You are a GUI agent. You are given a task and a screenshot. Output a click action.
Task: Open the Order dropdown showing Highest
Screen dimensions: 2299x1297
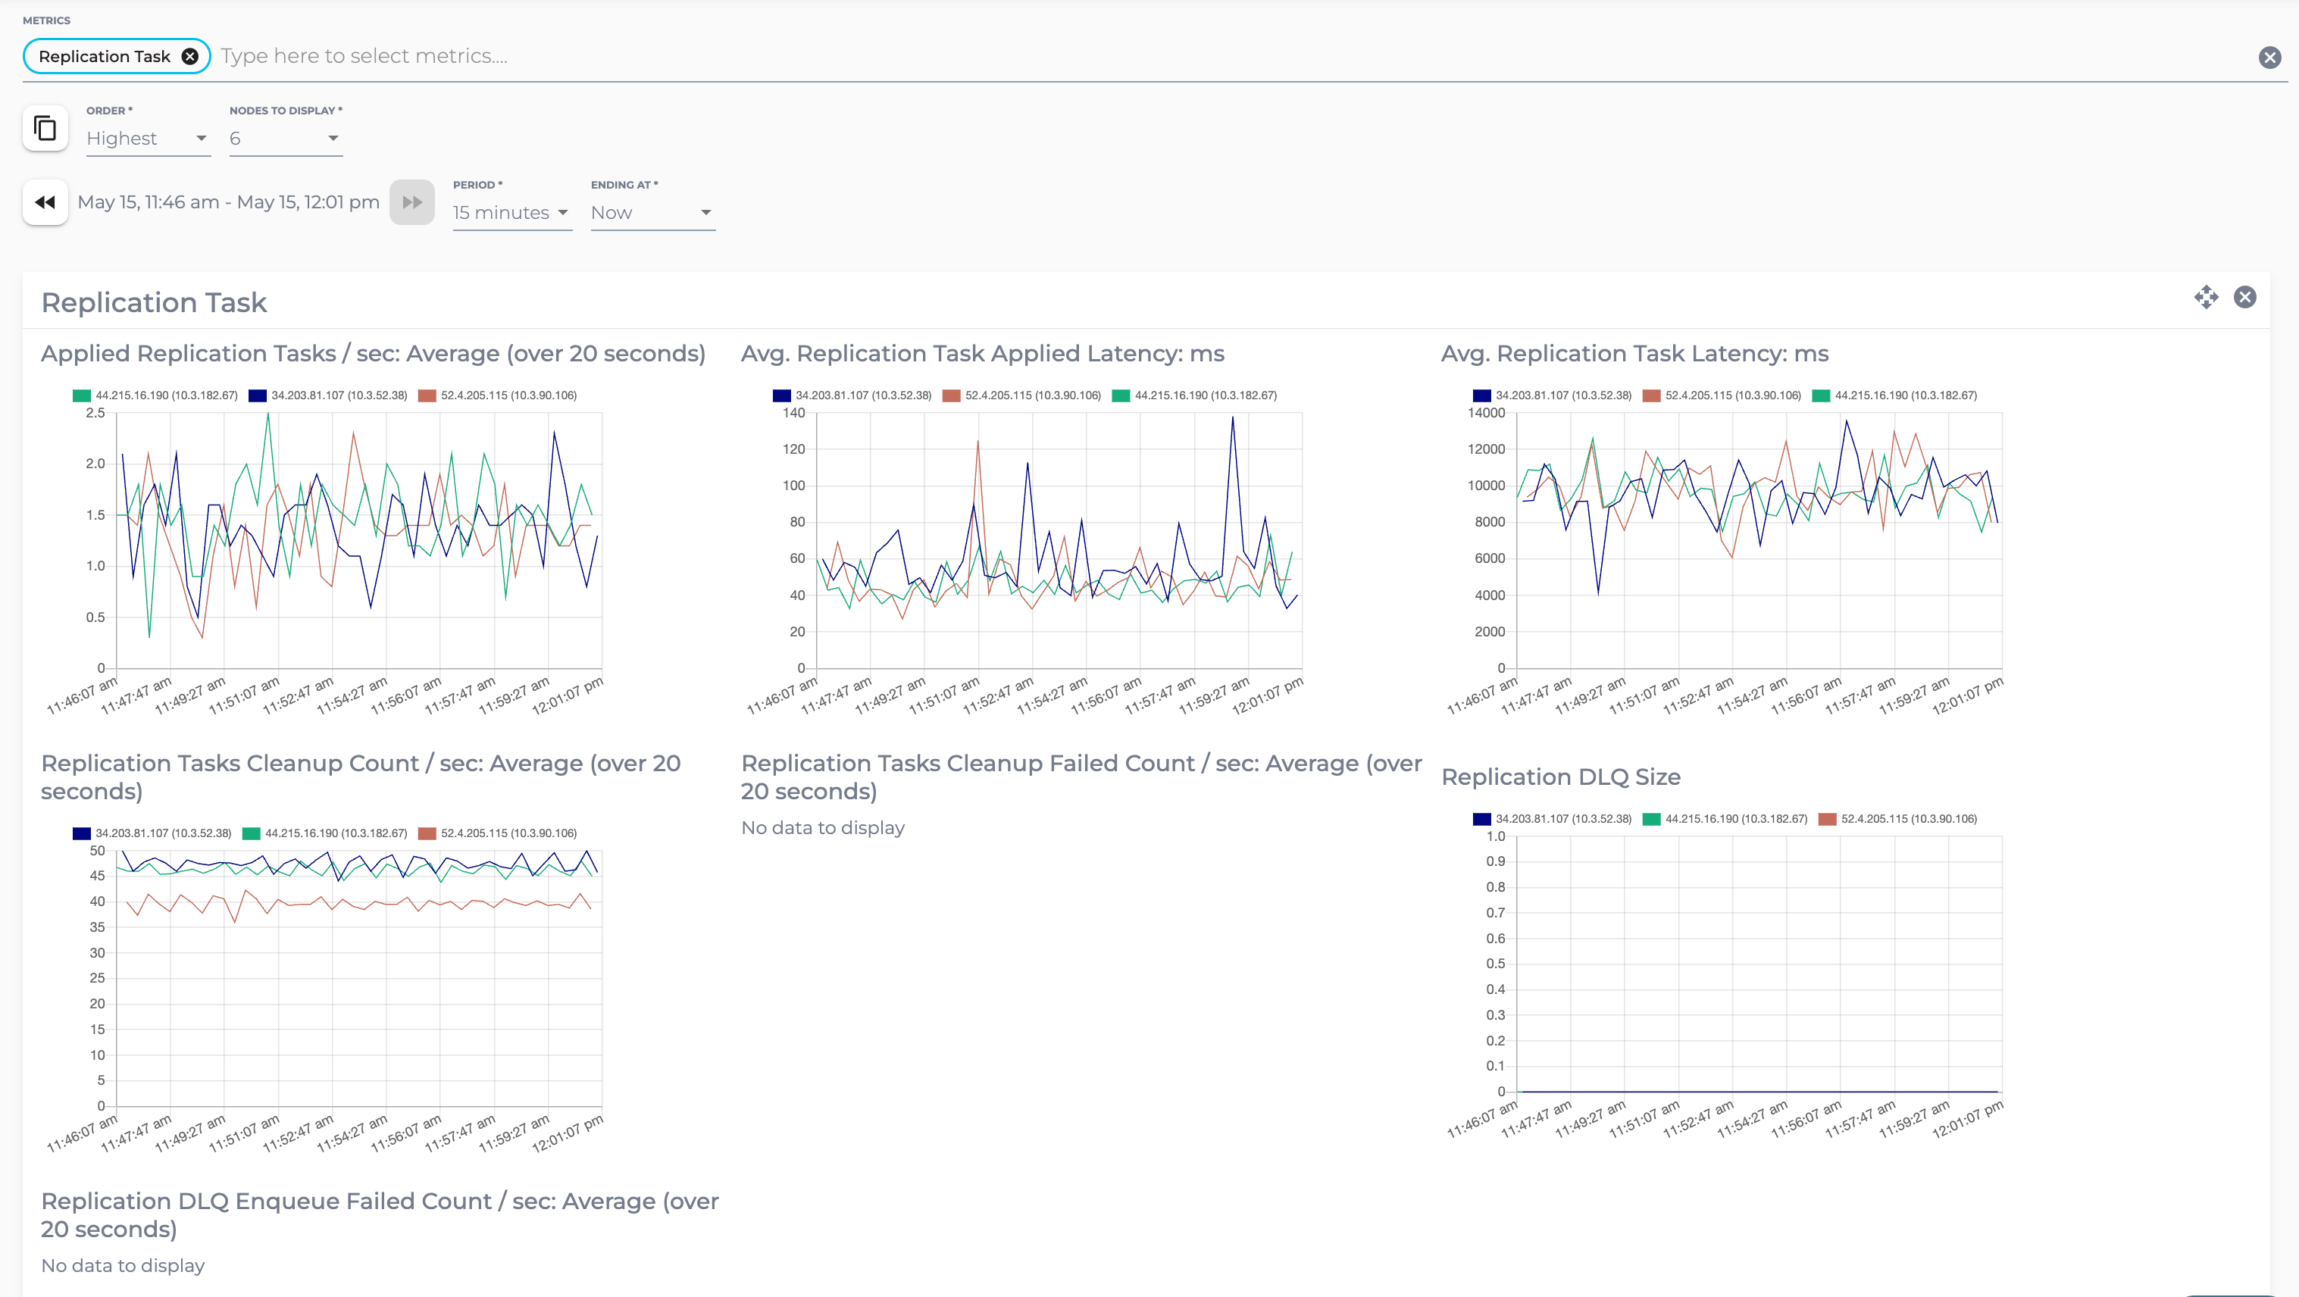coord(147,139)
